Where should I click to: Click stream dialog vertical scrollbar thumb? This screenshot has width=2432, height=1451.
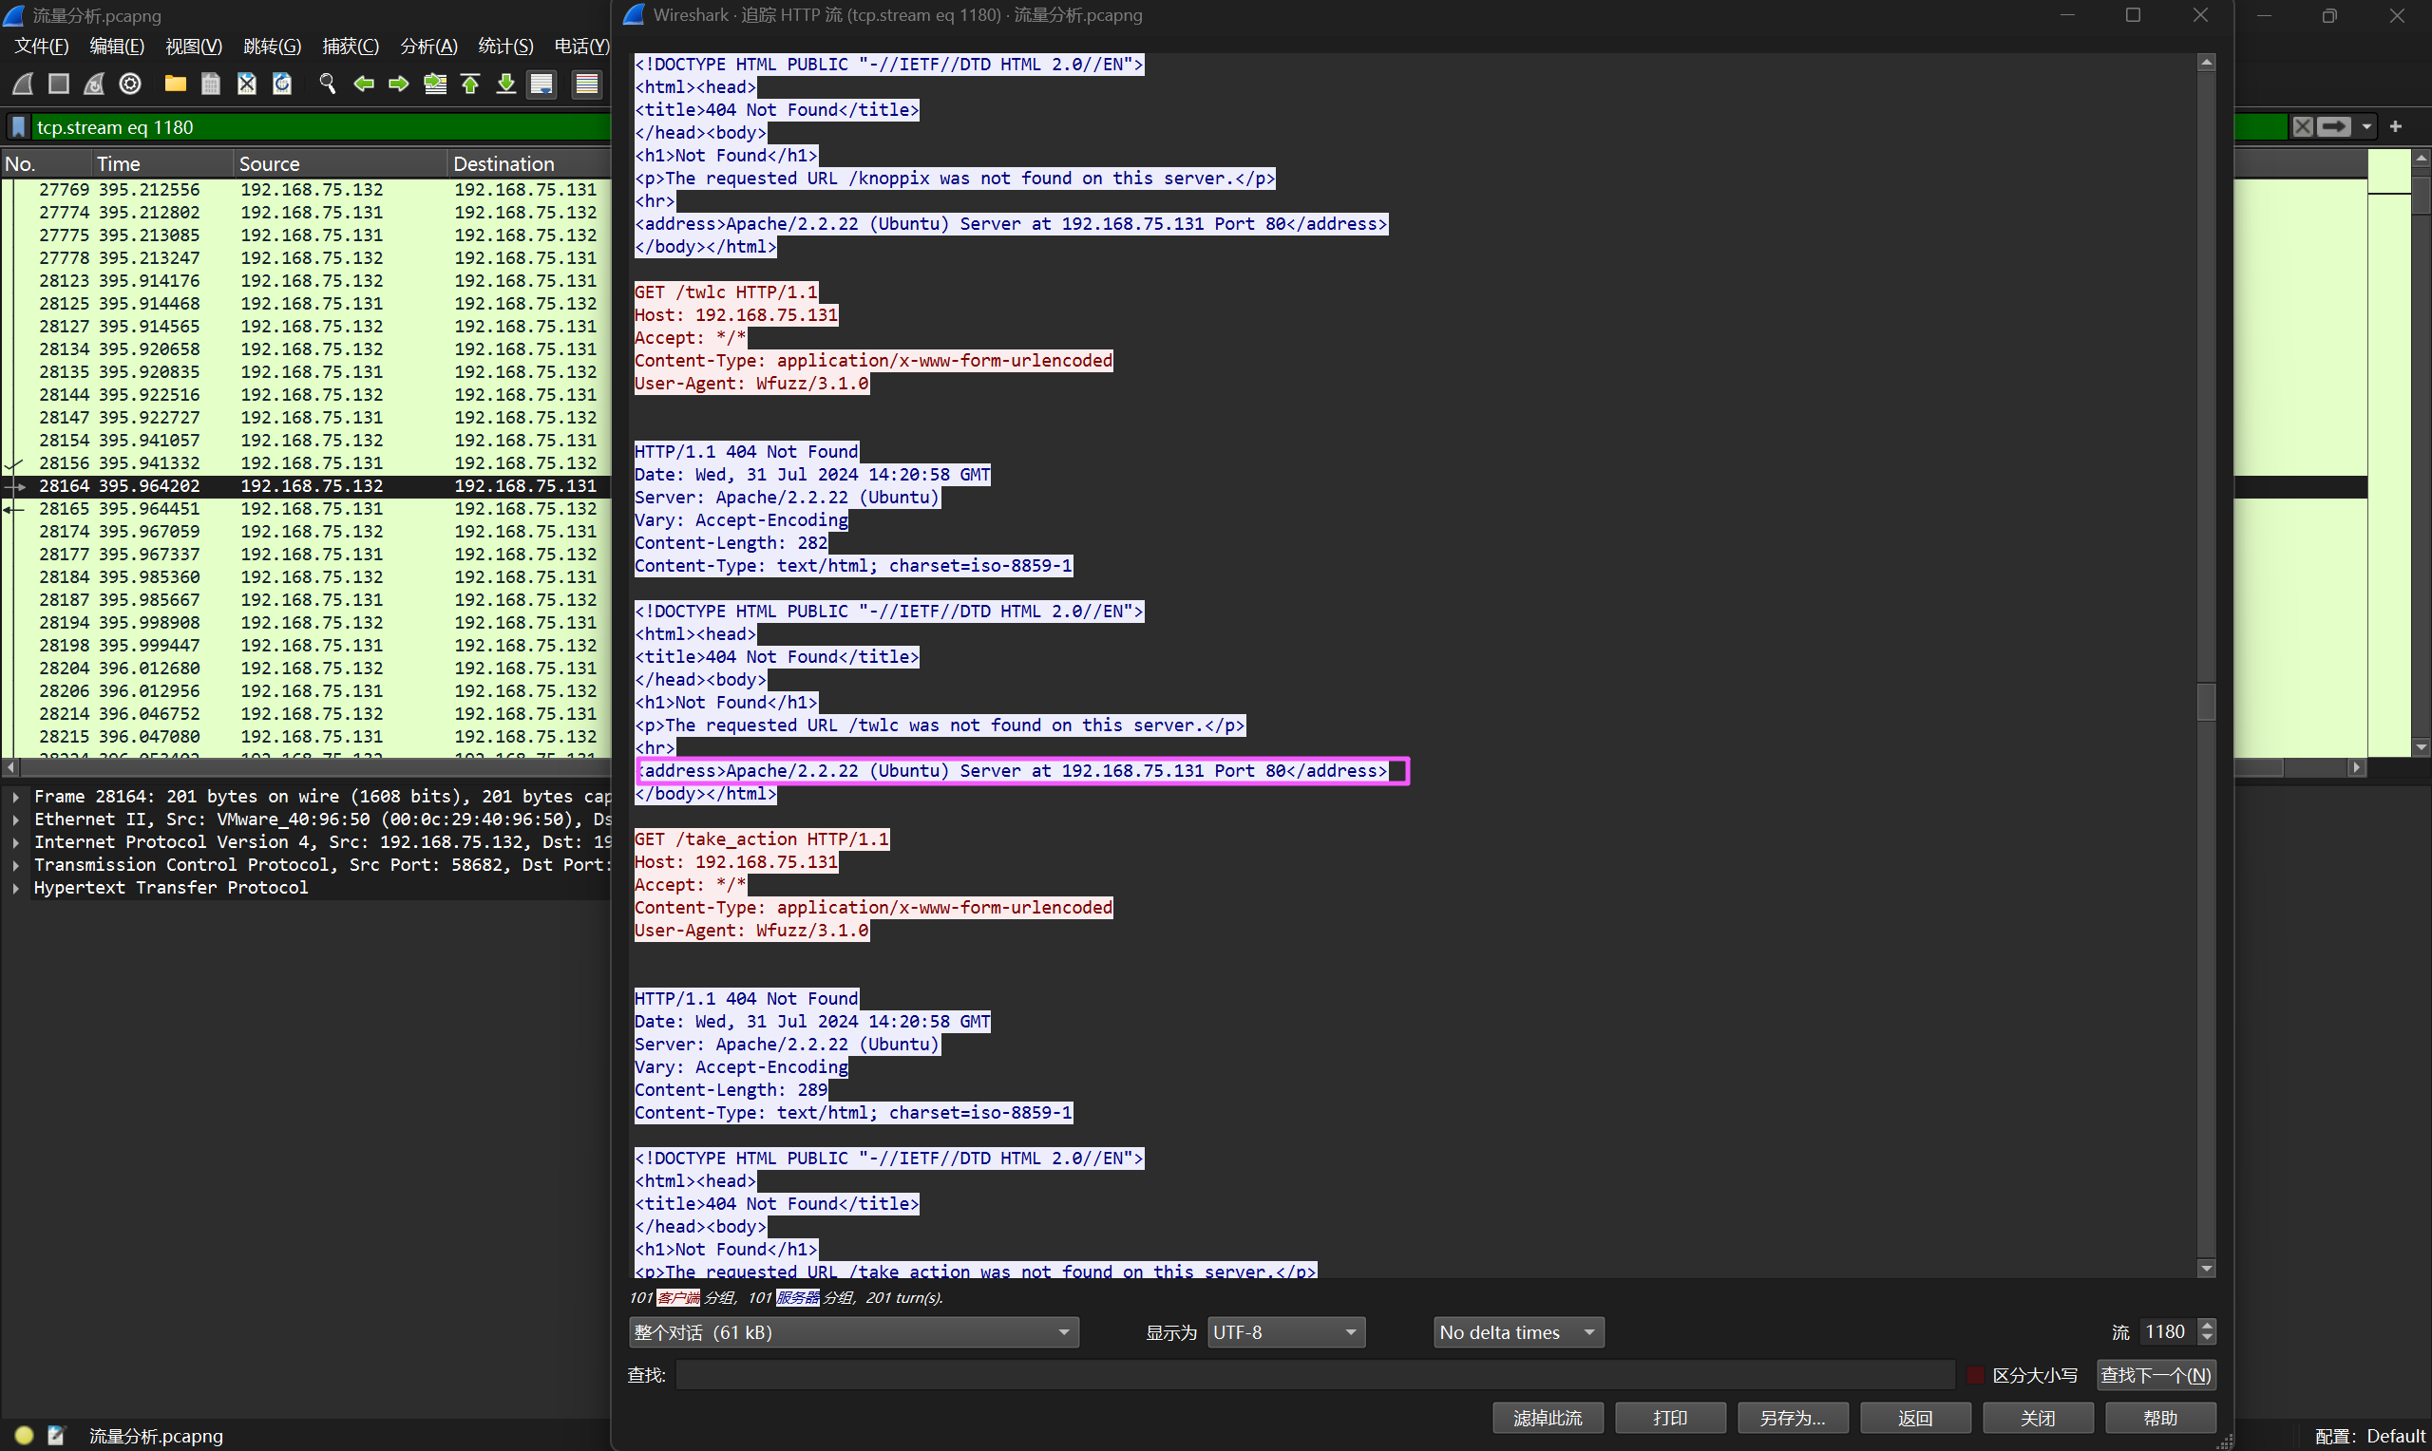point(2206,701)
